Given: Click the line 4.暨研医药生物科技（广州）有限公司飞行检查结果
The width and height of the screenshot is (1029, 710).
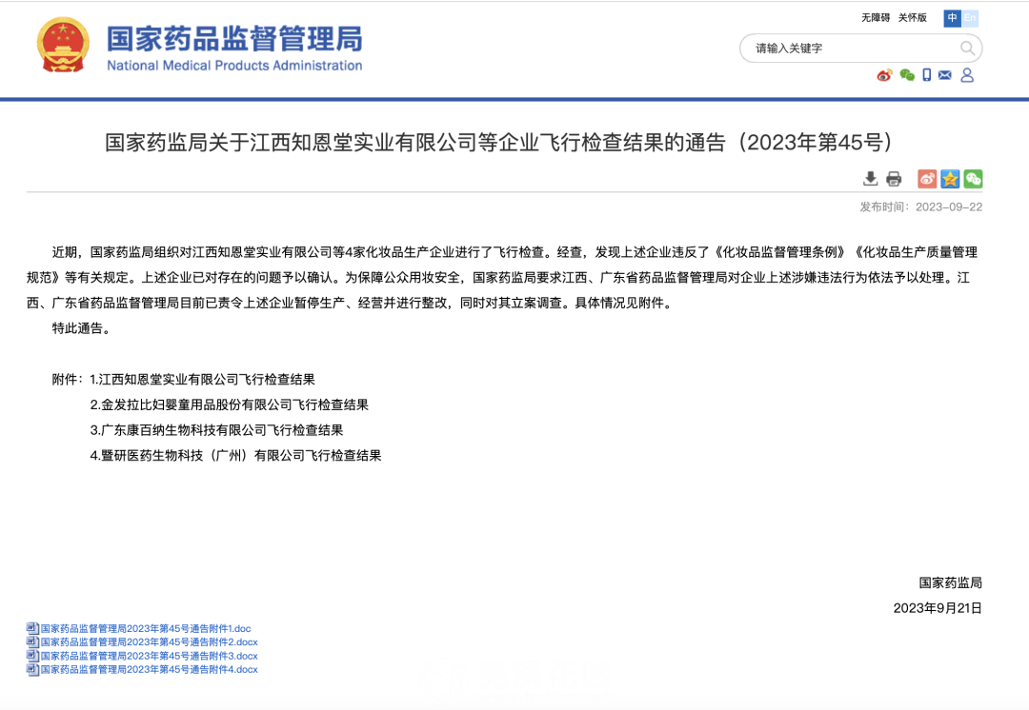Looking at the screenshot, I should 235,456.
